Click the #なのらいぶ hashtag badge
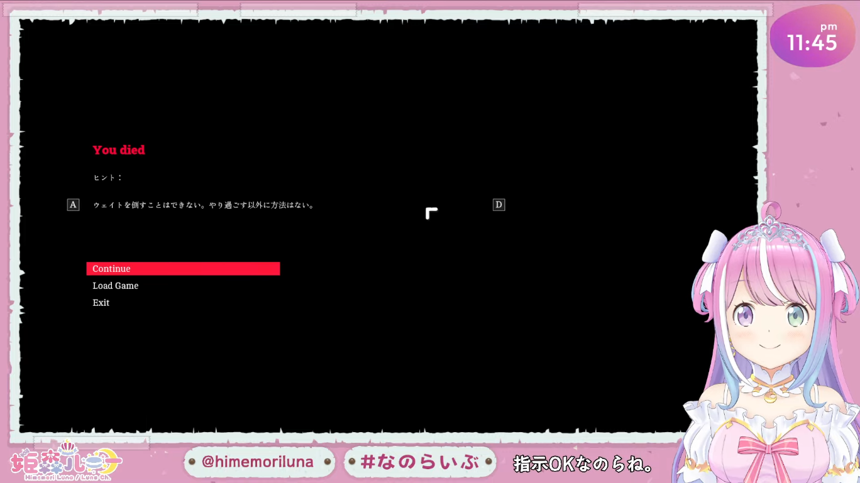860x483 pixels. coord(420,462)
